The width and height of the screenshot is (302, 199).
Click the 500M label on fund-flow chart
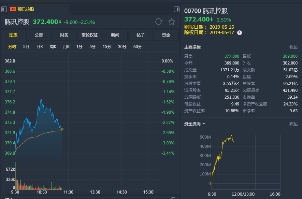(x=205, y=137)
